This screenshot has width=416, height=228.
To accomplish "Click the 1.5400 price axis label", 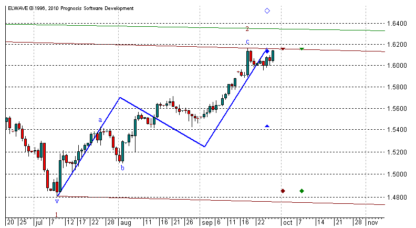I will 397,130.
